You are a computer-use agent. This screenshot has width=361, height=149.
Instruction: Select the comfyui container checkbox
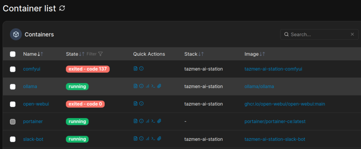click(13, 69)
